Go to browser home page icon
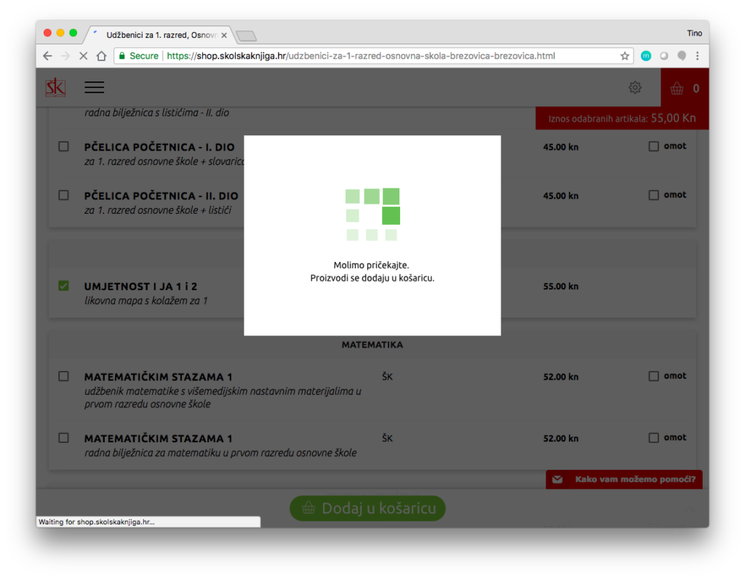The height and width of the screenshot is (579, 745). coord(102,56)
